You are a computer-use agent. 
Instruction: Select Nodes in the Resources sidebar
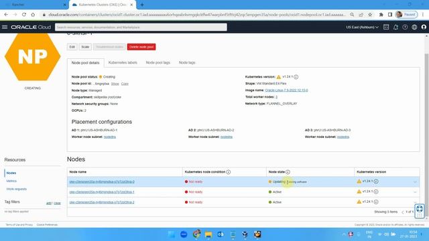click(x=11, y=173)
